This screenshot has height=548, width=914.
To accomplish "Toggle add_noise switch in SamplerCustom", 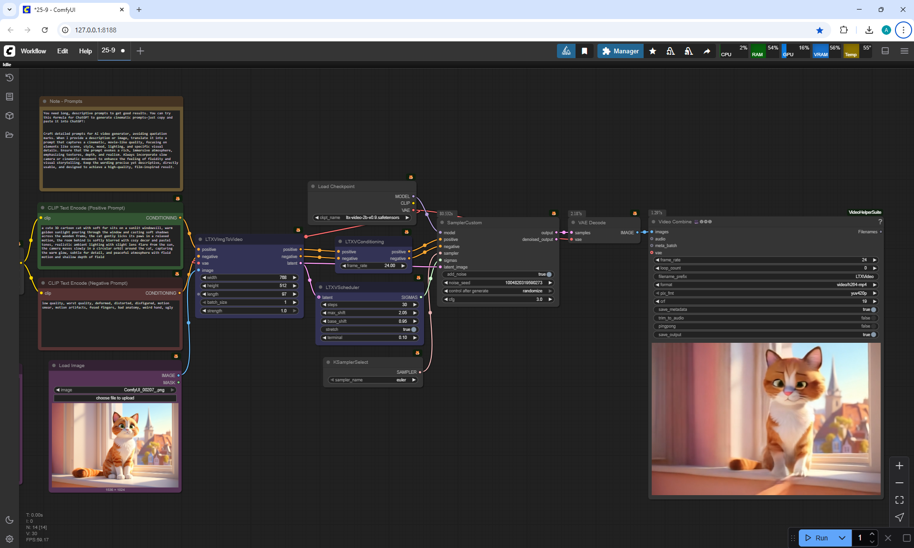I will [x=548, y=274].
